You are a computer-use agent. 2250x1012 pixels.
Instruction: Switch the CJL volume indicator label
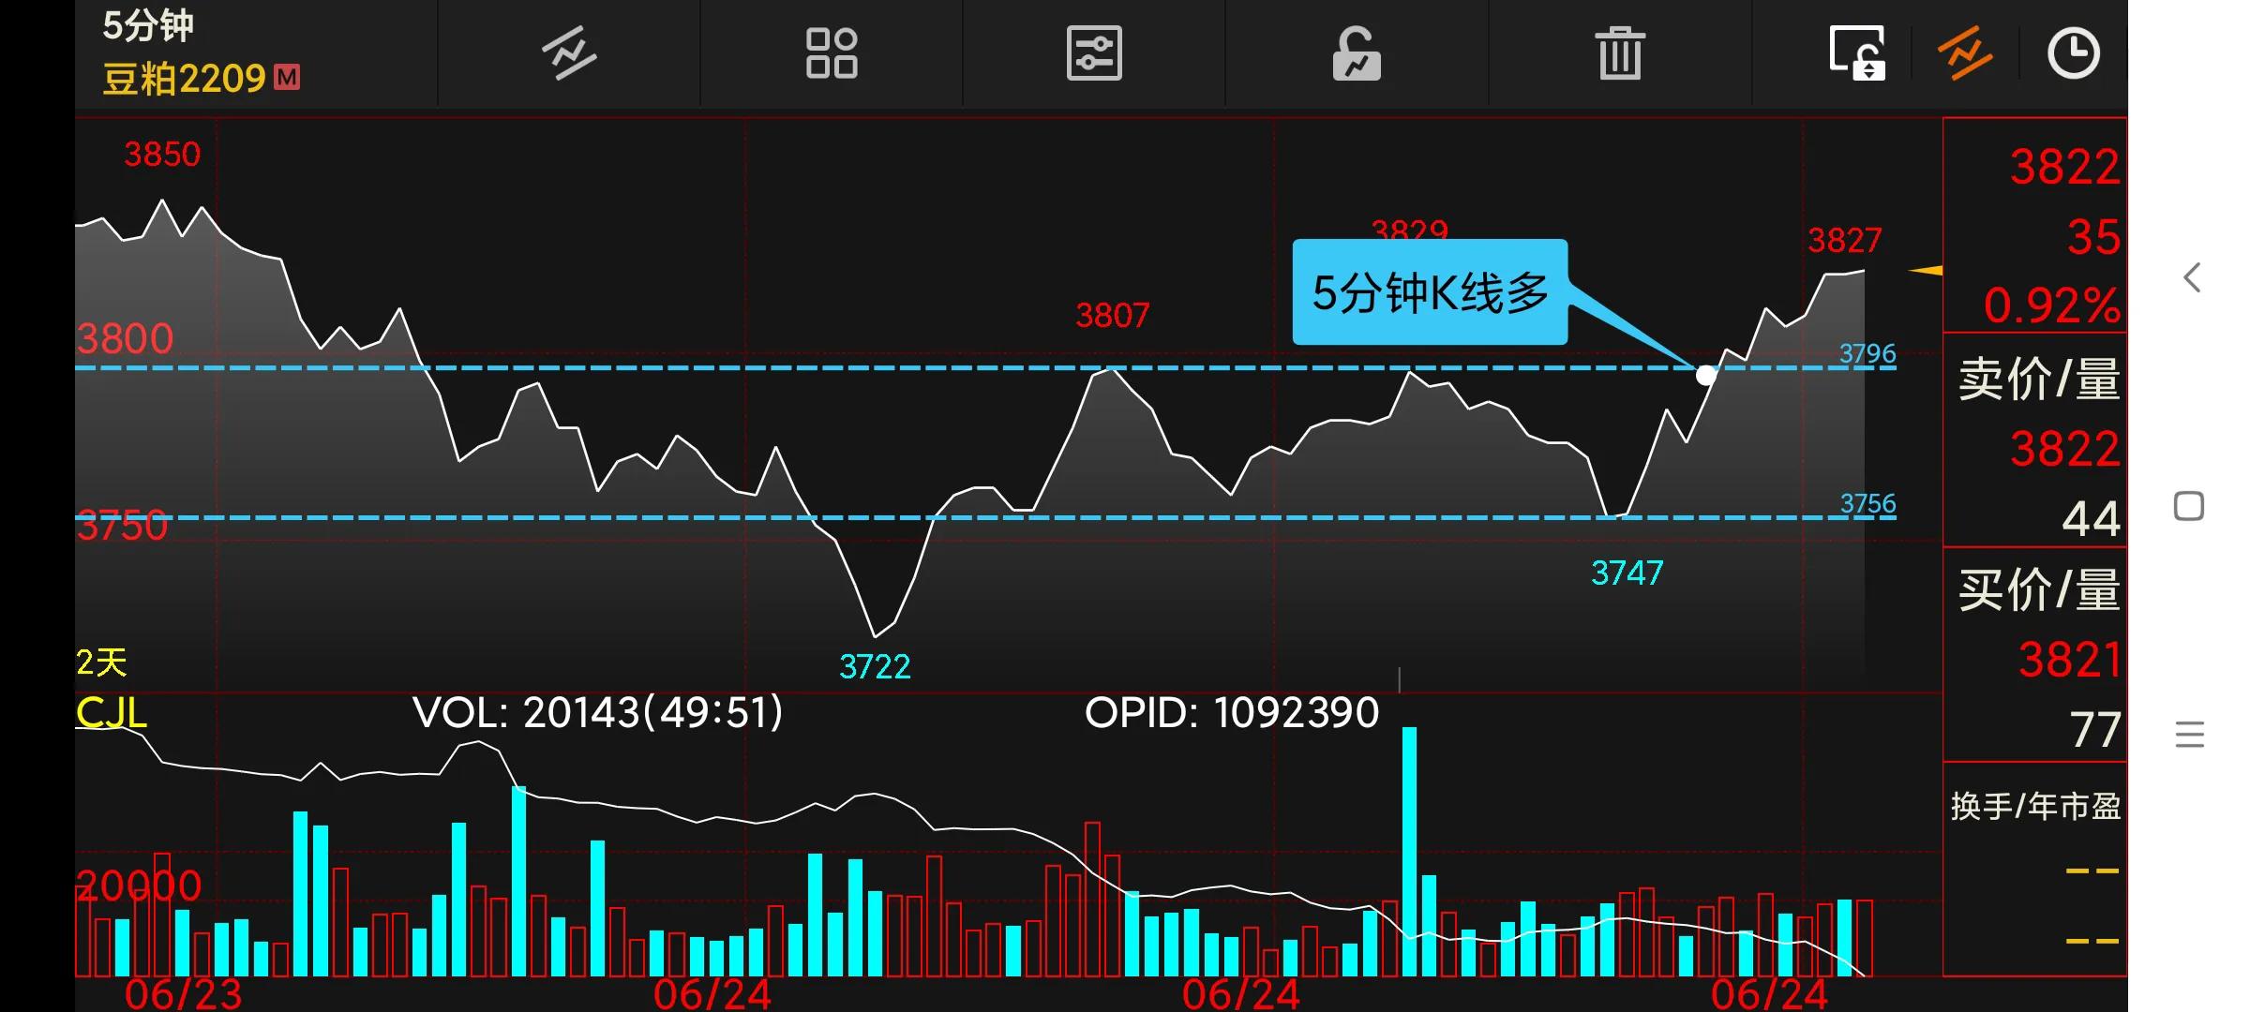111,713
